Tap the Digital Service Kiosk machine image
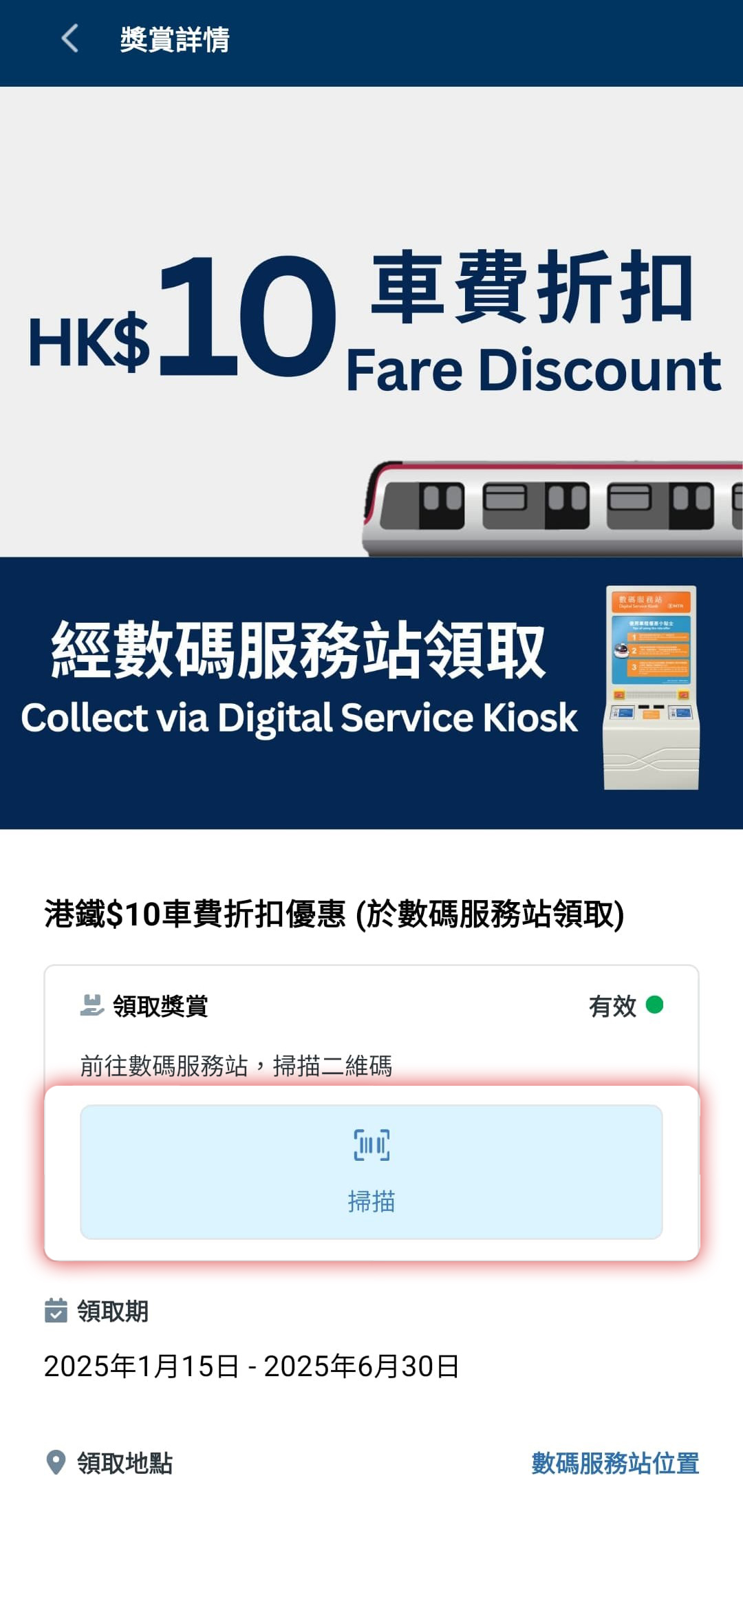743x1606 pixels. click(652, 687)
